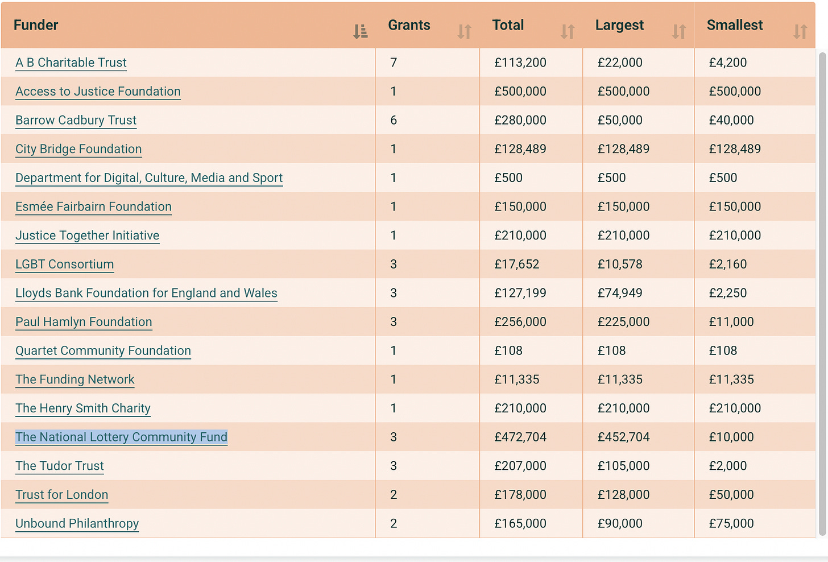Select smallest £75,000 cell
828x562 pixels.
click(731, 523)
